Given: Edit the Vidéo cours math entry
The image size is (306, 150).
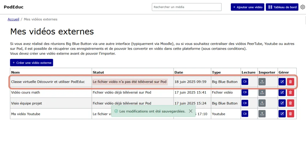Looking at the screenshot, I should point(282,92).
